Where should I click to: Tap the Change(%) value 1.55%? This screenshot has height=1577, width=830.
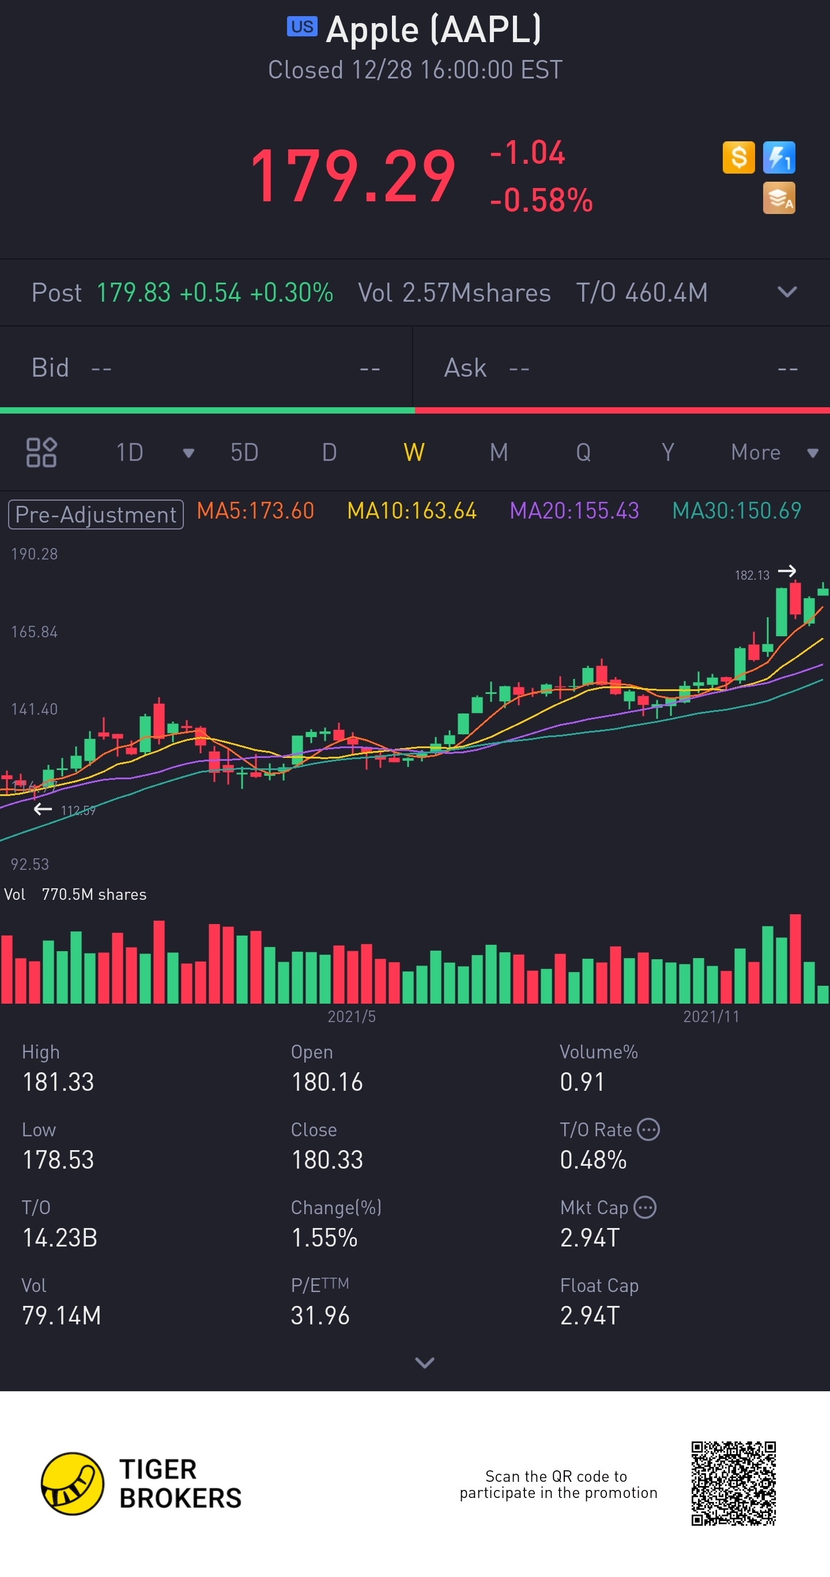[x=324, y=1237]
